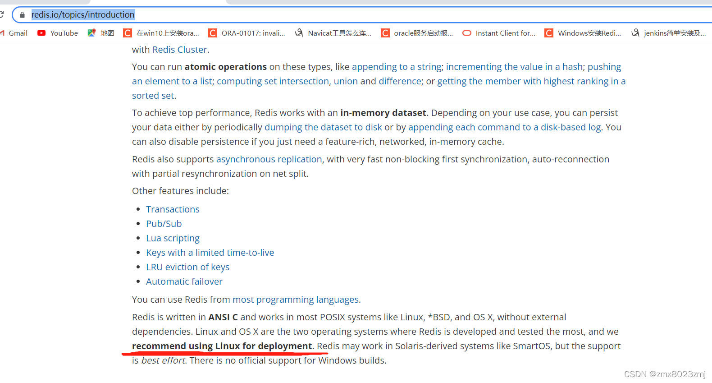The image size is (712, 383).
Task: Open the Windows安装Redi... bookmark
Action: [x=583, y=33]
